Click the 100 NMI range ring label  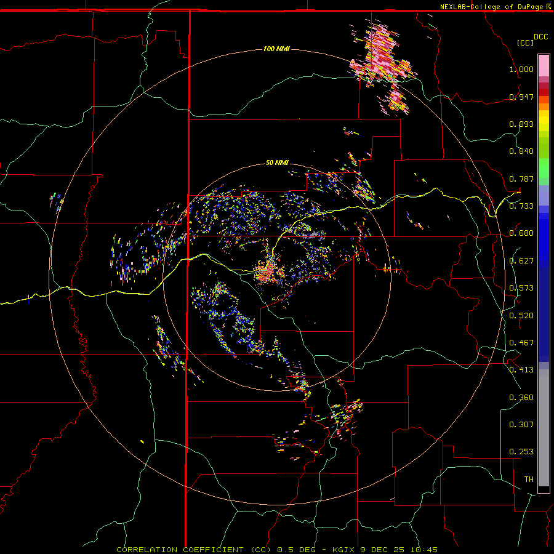click(x=276, y=49)
